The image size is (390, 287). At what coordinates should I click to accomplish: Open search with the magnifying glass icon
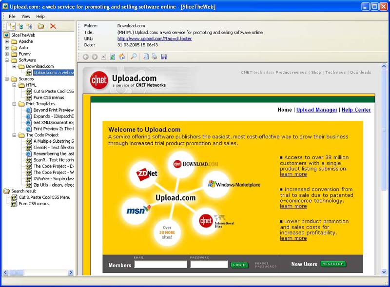point(134,57)
